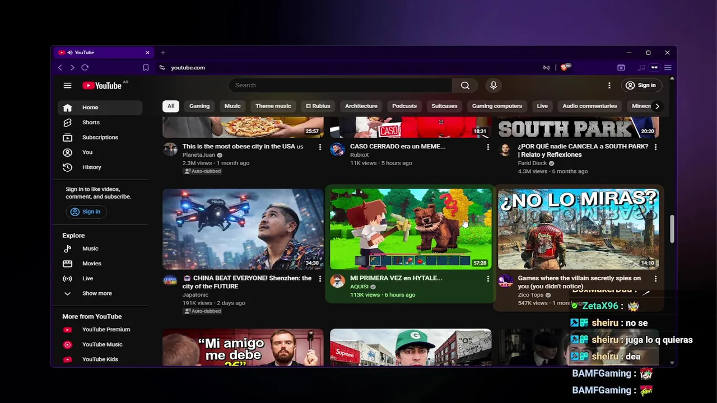Open the settings three-dot menu beside Sign in

tap(609, 85)
